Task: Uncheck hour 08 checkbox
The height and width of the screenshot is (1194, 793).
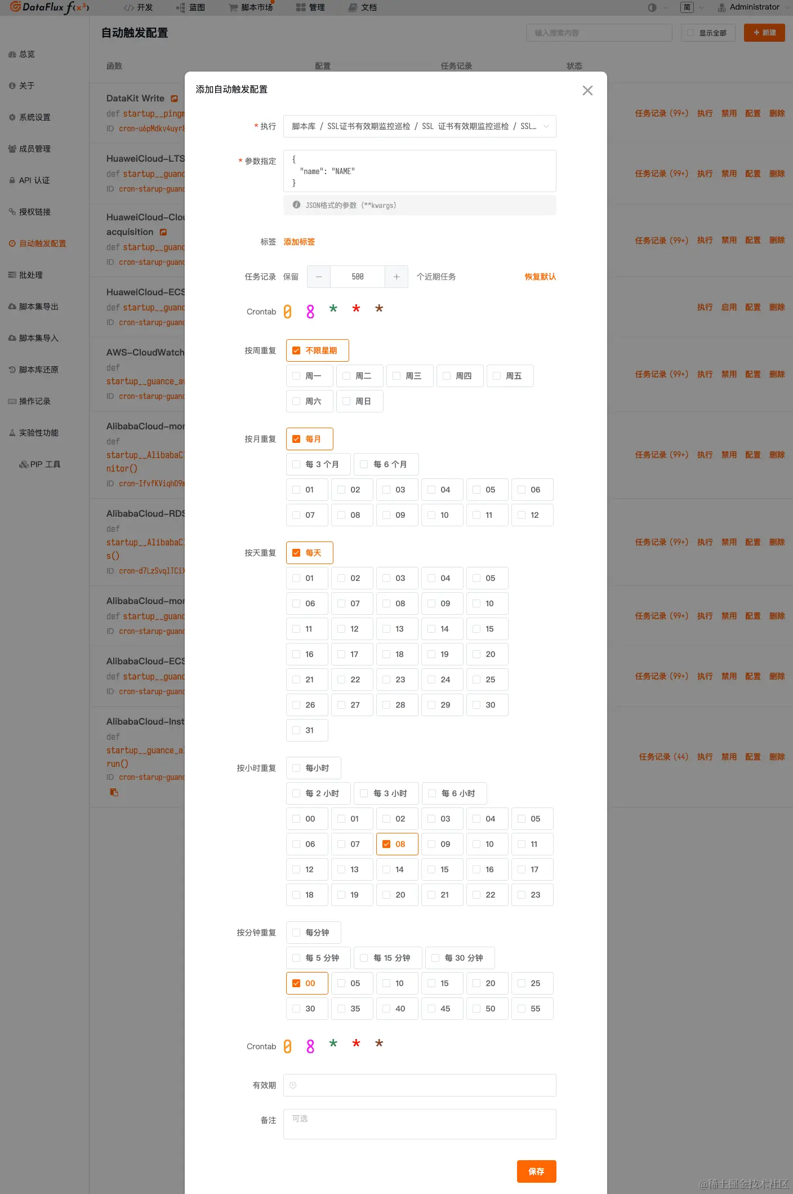Action: click(x=397, y=844)
